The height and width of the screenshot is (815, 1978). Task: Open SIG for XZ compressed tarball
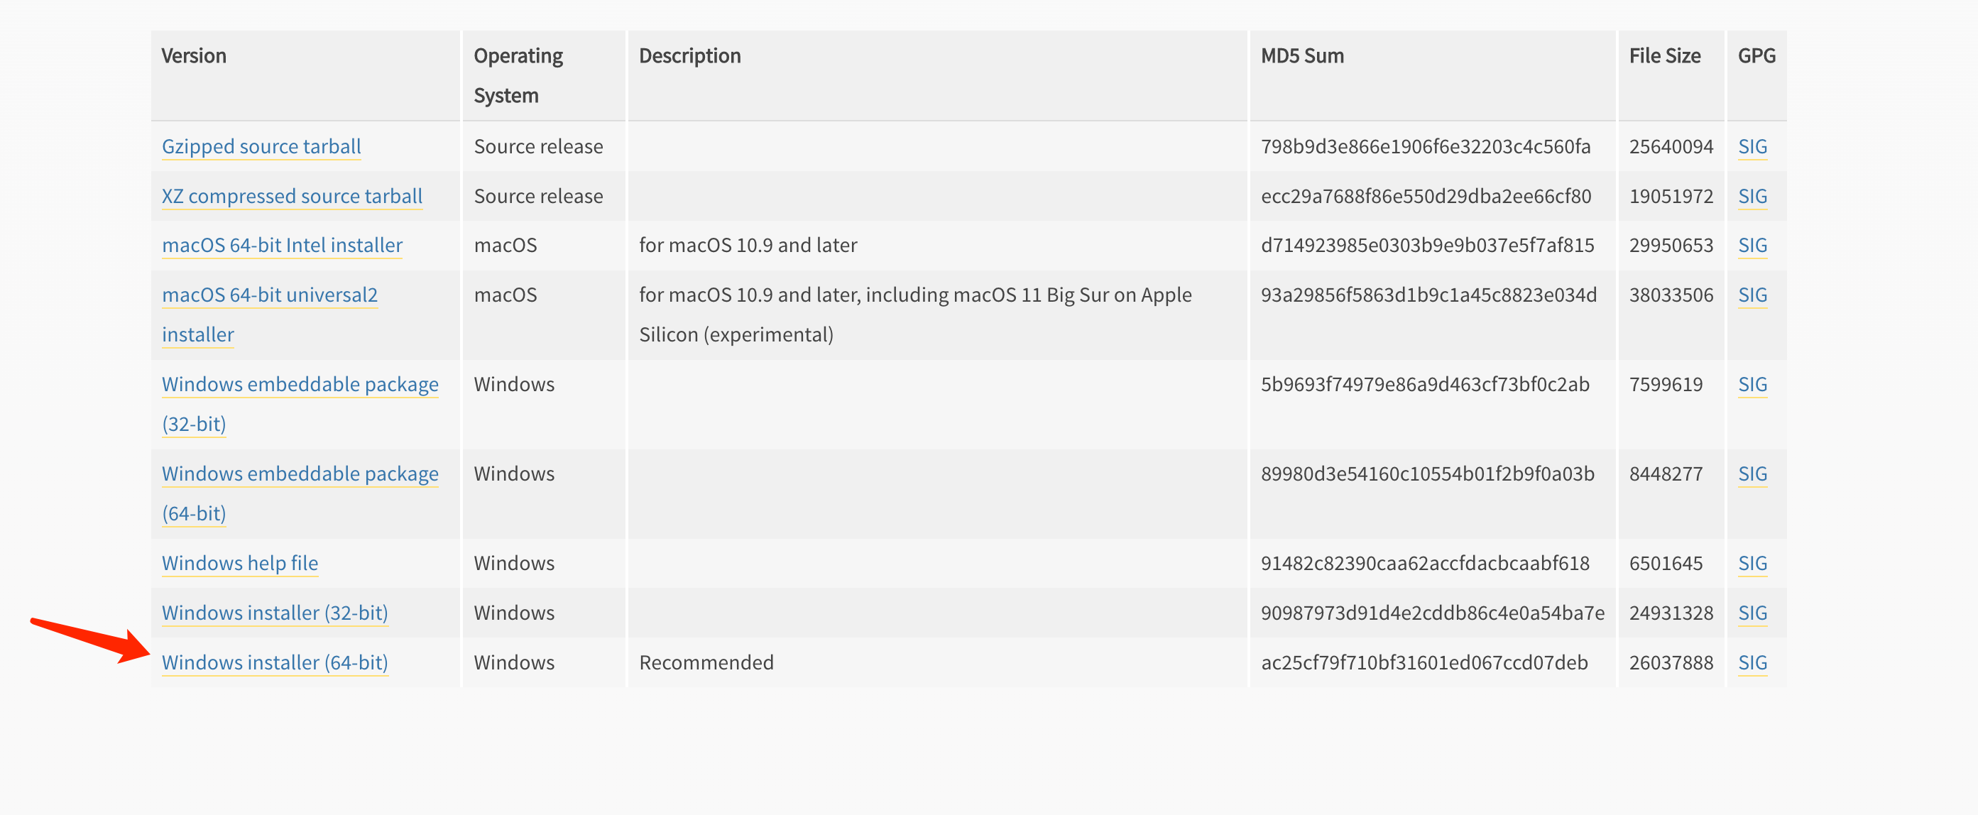1752,196
